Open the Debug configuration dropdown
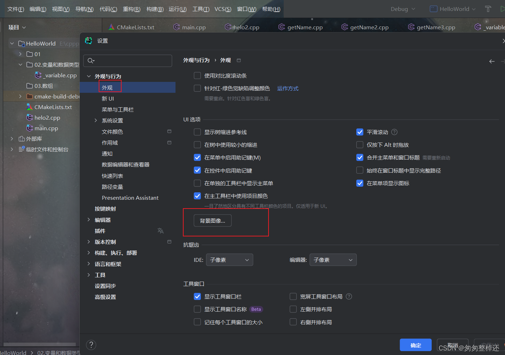505x355 pixels. [x=403, y=9]
